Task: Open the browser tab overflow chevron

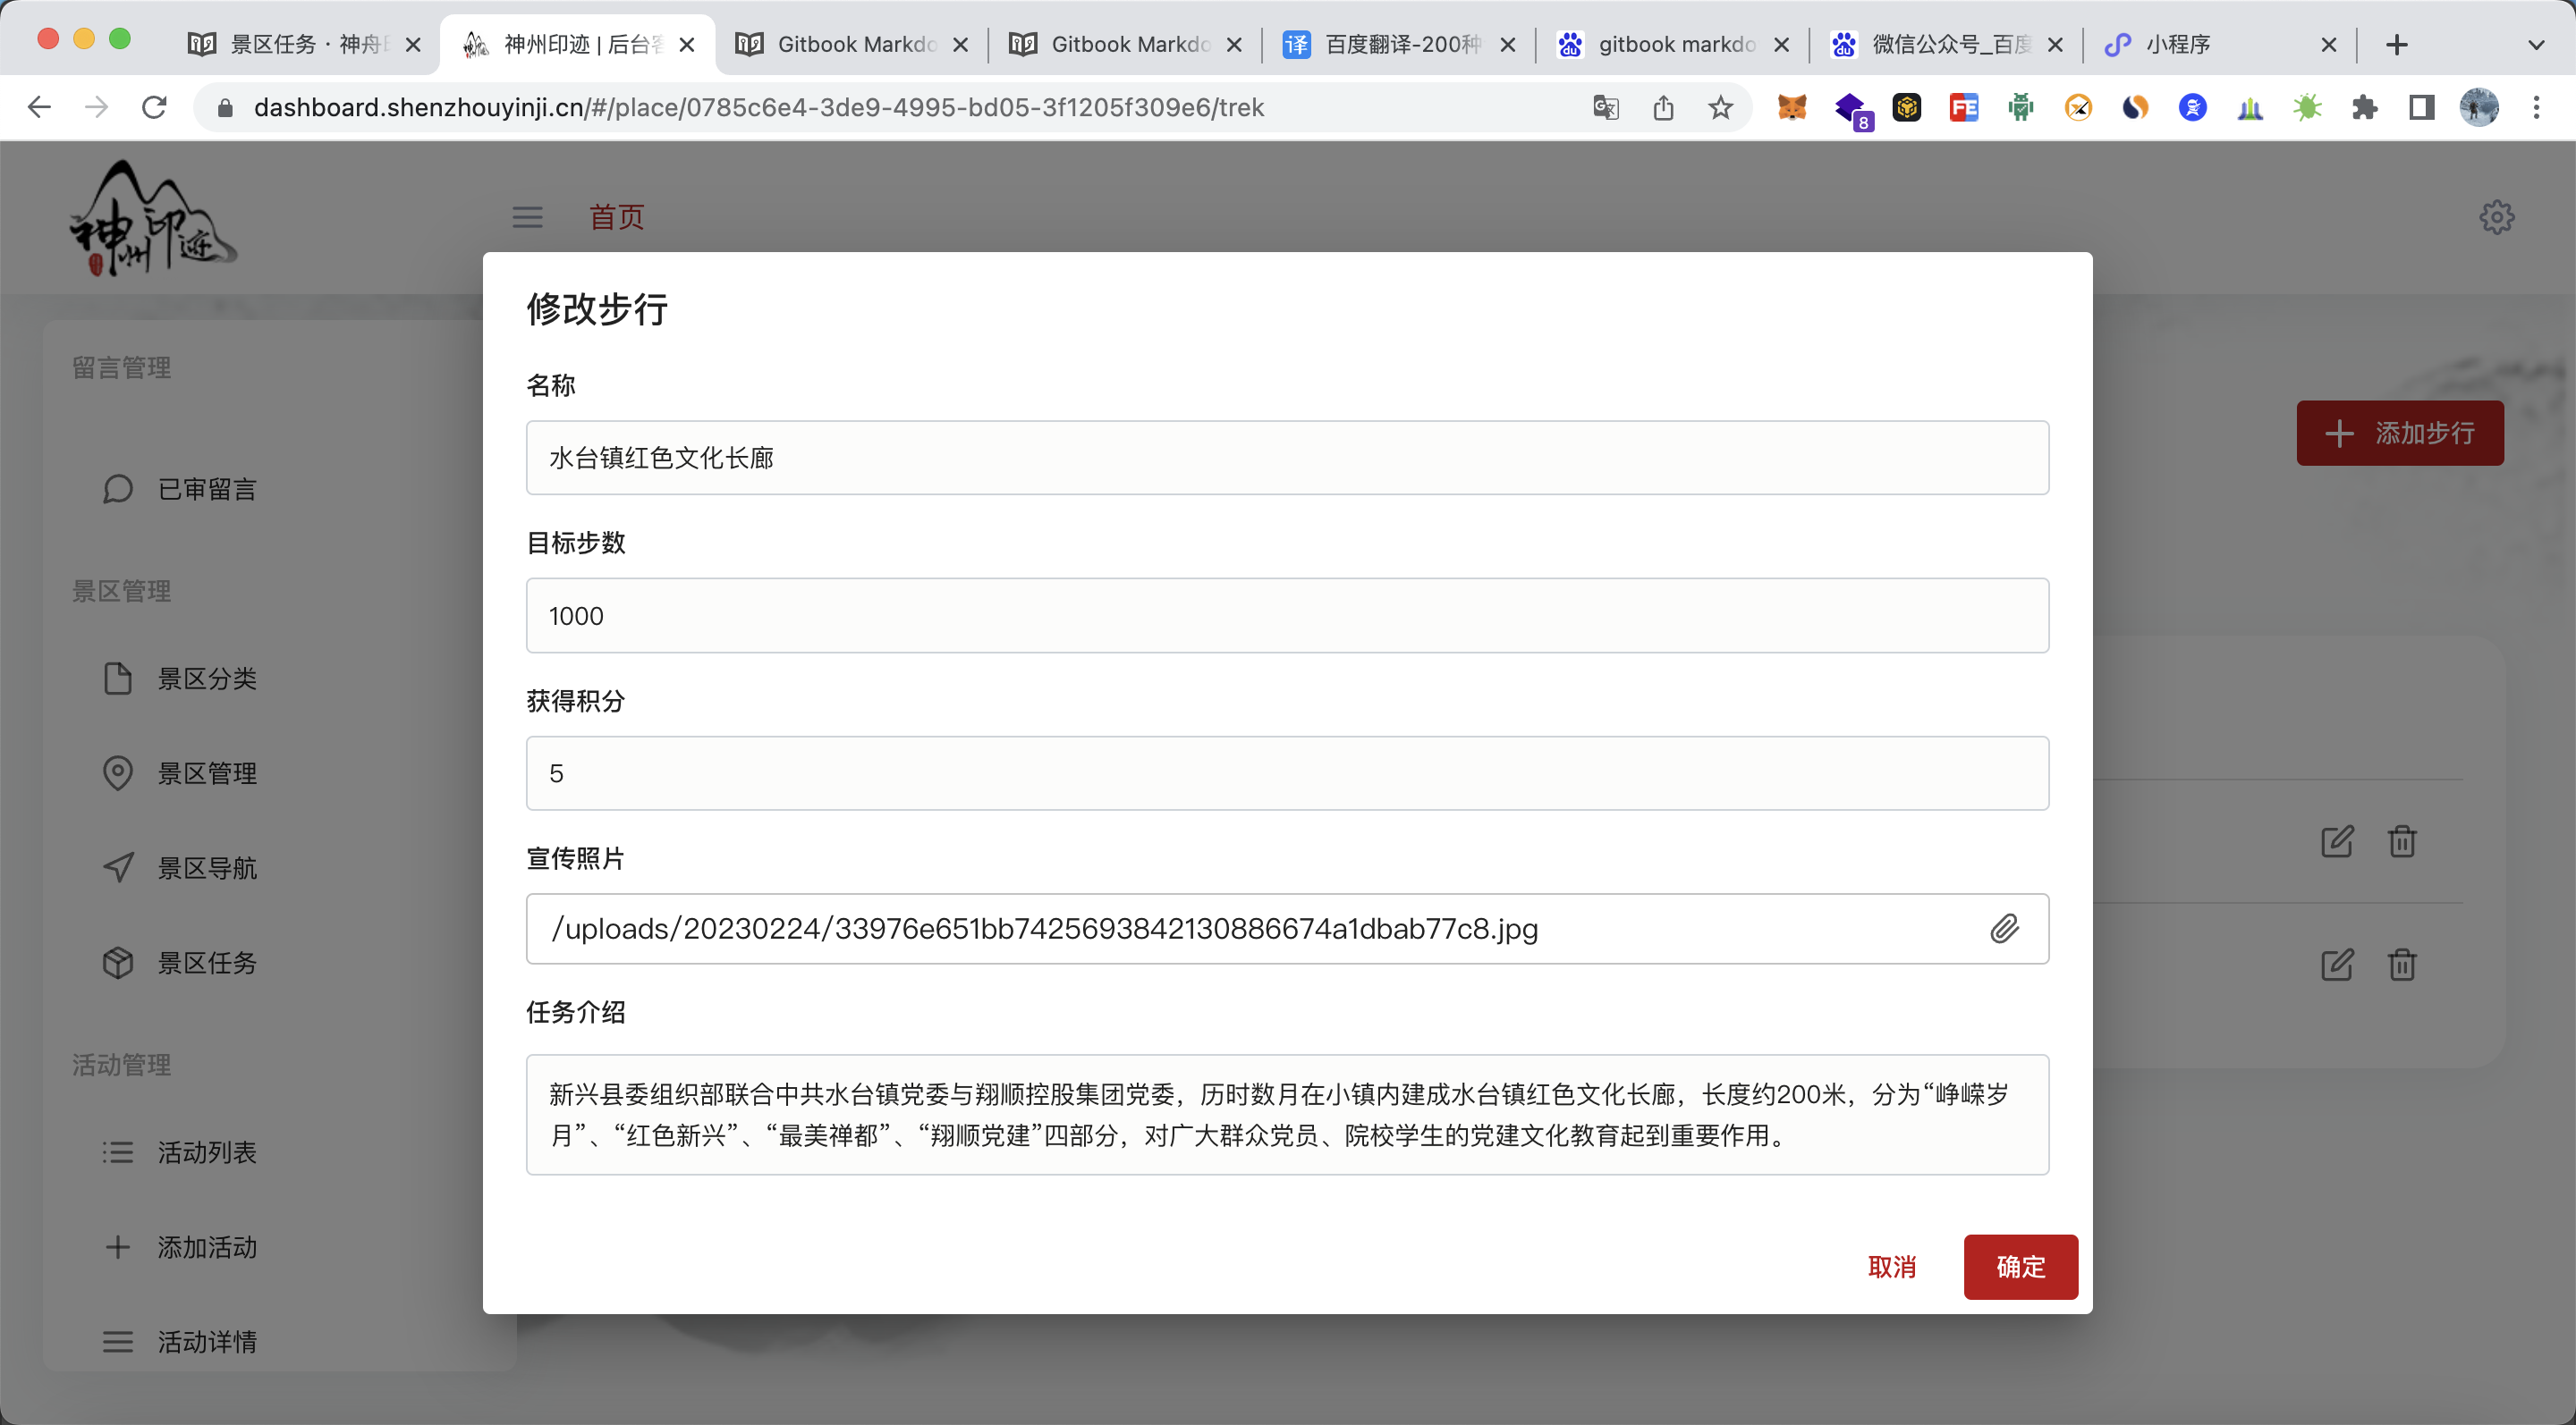Action: [2536, 45]
